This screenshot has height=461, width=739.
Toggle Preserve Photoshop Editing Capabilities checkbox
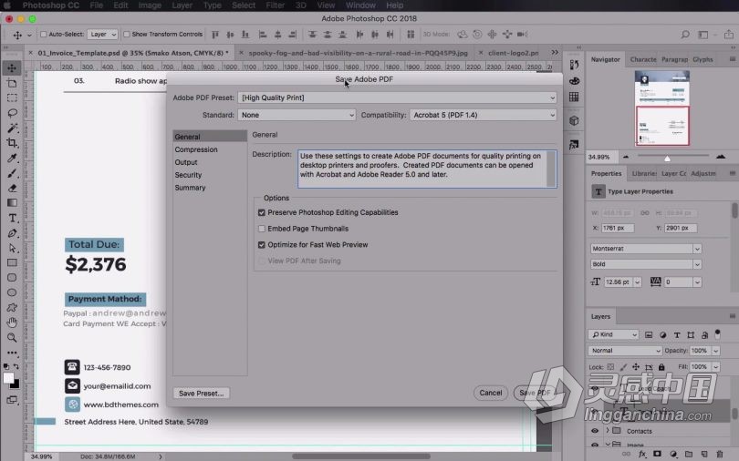click(x=262, y=212)
